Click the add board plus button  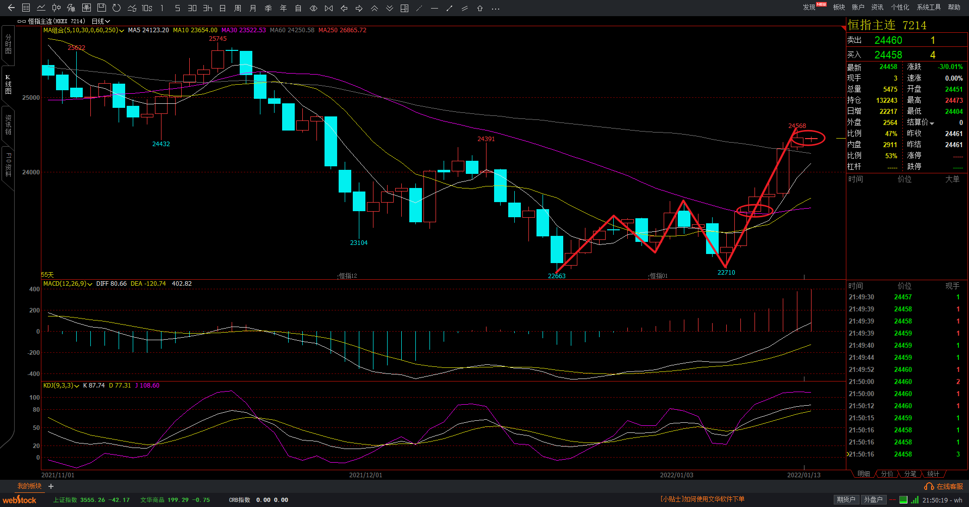51,486
